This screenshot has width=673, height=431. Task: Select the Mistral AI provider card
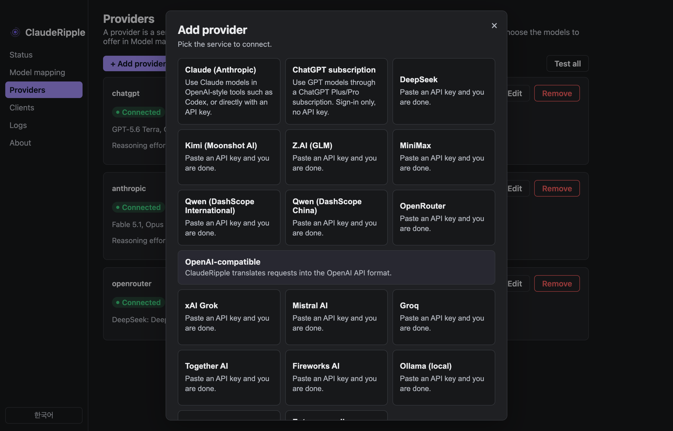(336, 317)
